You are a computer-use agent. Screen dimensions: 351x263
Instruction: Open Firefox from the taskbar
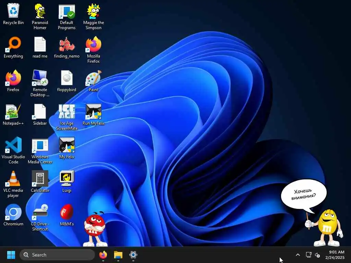[x=103, y=255]
